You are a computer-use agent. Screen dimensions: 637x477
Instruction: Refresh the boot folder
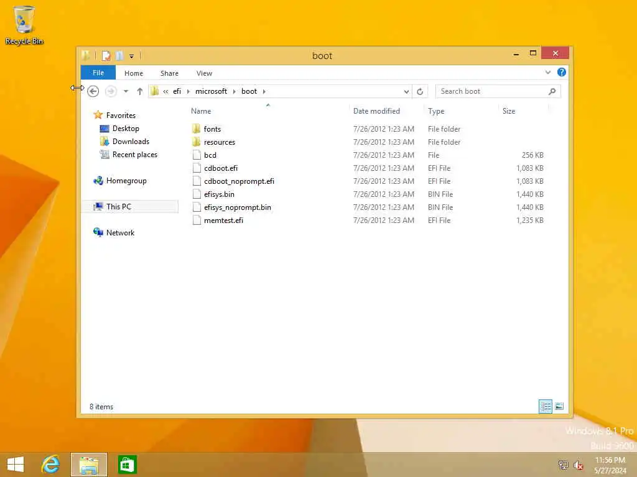tap(420, 92)
